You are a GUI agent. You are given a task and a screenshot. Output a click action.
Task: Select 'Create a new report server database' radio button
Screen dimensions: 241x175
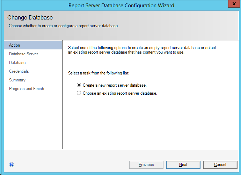click(79, 85)
